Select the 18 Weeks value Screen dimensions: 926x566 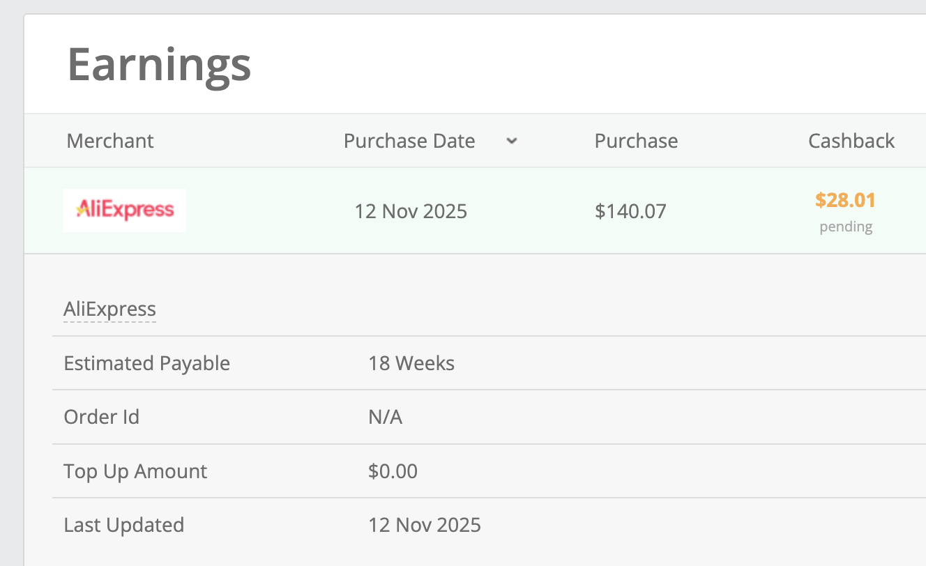point(411,363)
